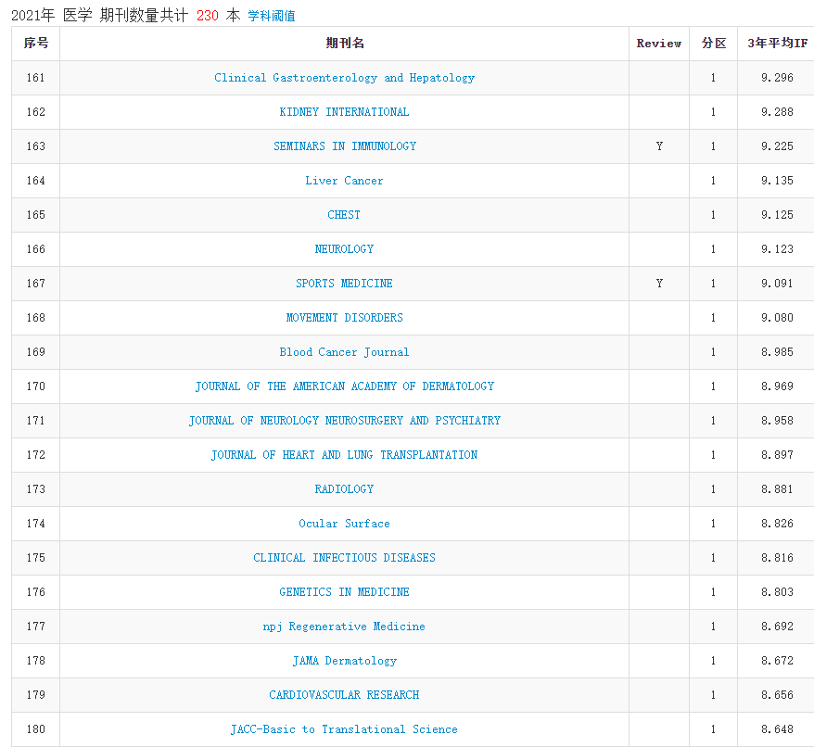
Task: Select the 8.881 impact factor value
Action: pos(777,489)
